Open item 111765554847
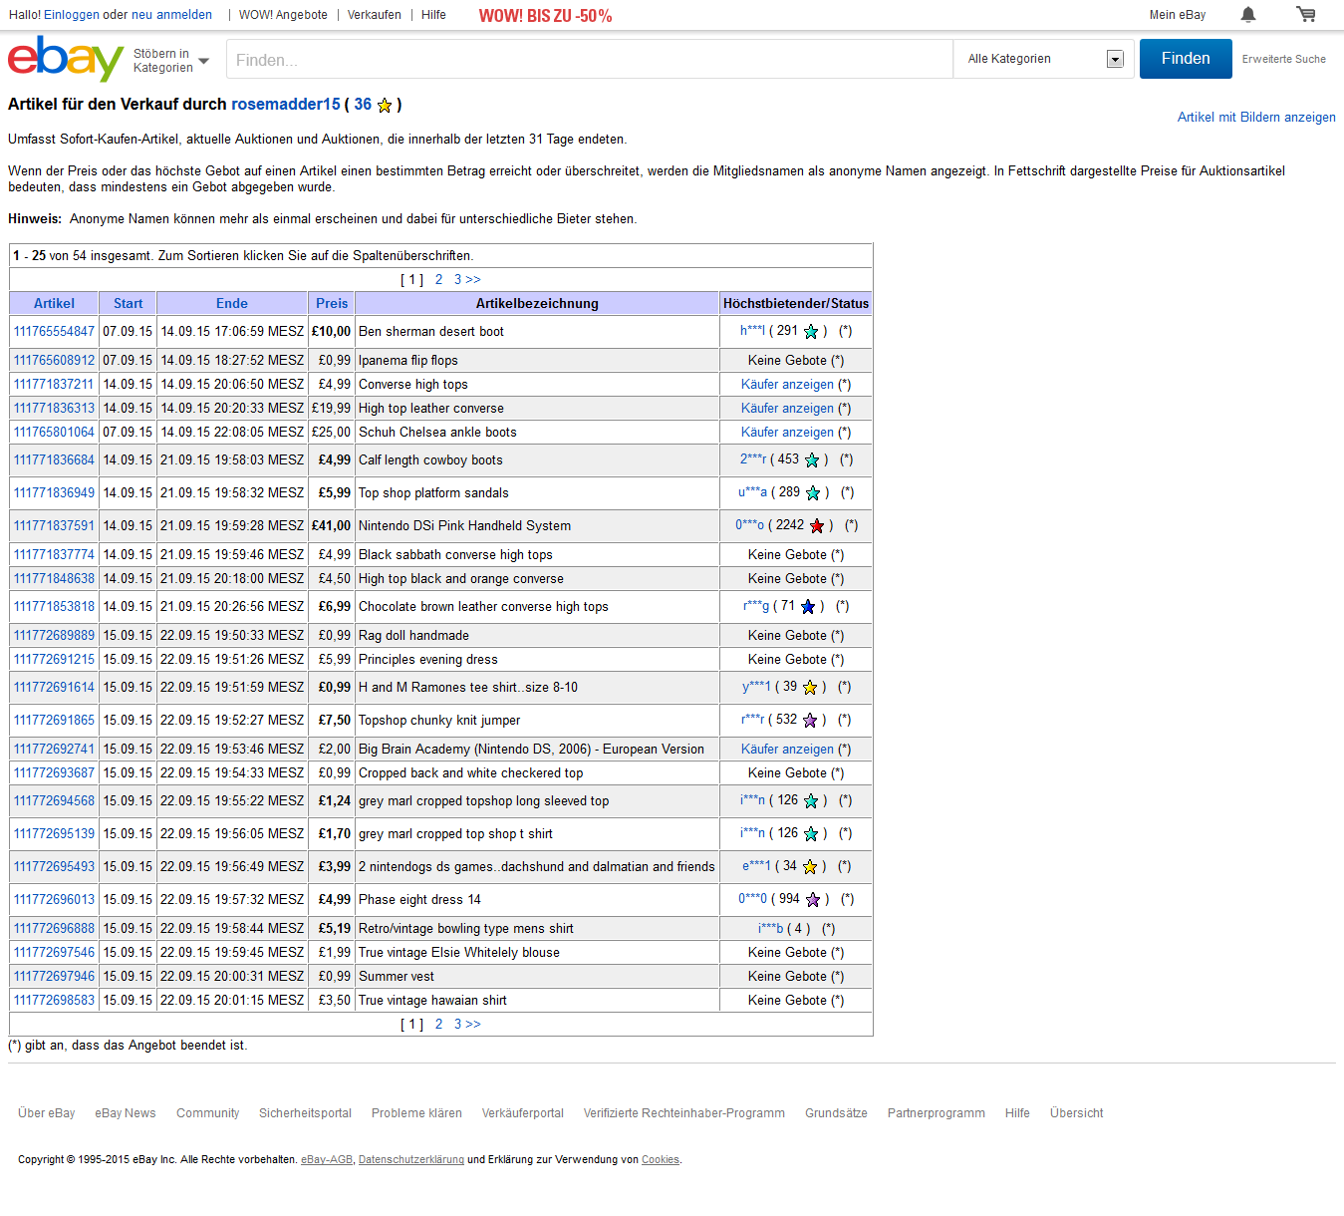Viewport: 1344px width, 1216px height. pos(54,331)
